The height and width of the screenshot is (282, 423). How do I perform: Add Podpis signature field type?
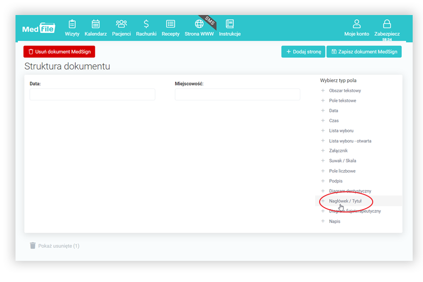pos(336,181)
